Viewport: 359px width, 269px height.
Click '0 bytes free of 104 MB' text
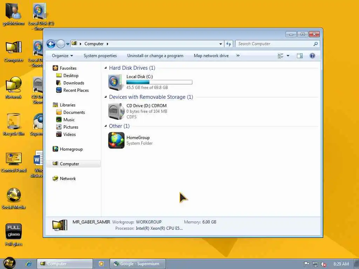tap(147, 111)
